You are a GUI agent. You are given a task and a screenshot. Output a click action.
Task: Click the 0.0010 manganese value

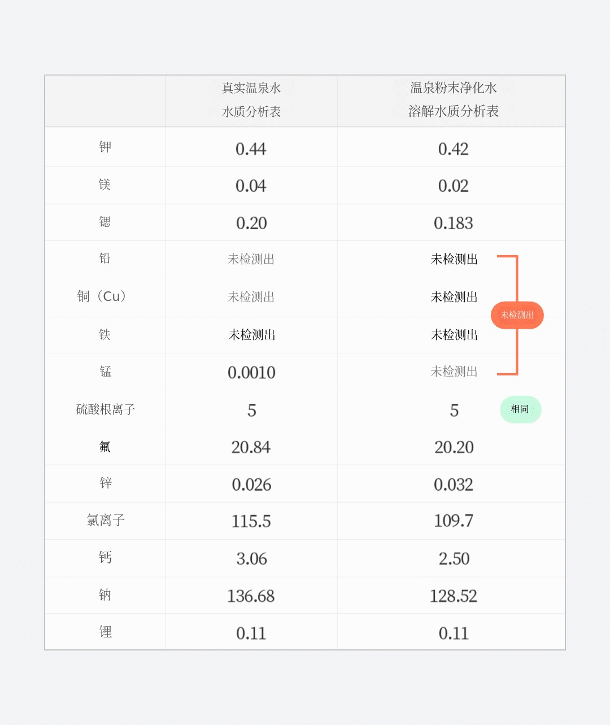point(251,373)
